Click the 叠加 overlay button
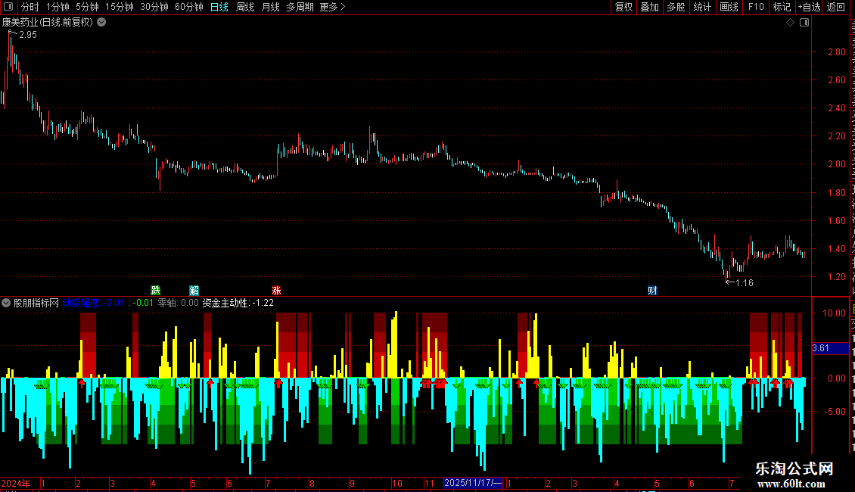The height and width of the screenshot is (492, 855). [649, 7]
